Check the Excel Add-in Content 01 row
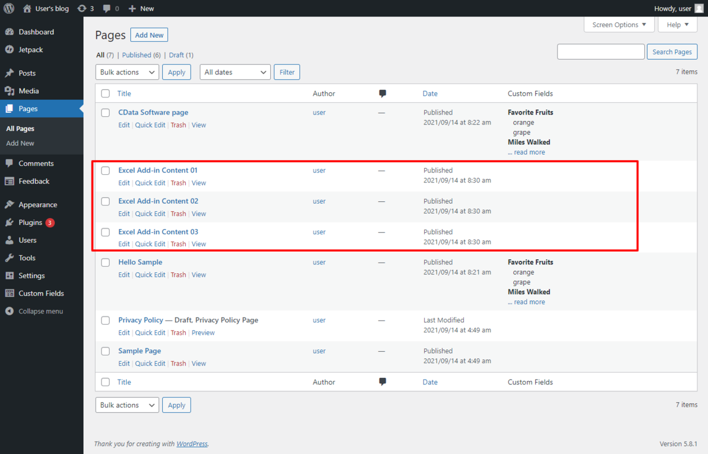Screen dimensions: 708x454 (x=105, y=170)
